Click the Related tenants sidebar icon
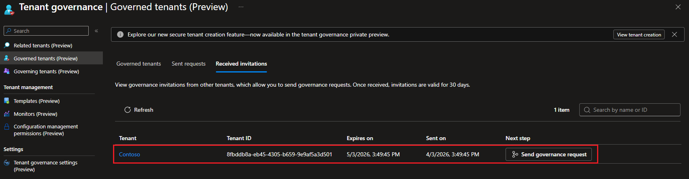Screen dimensions: 689x179 [x=6, y=45]
